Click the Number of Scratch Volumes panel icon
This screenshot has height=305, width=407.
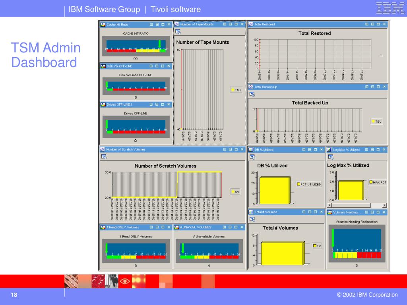(102, 149)
